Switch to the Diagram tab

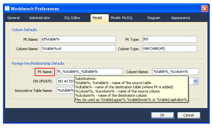[x=154, y=18]
